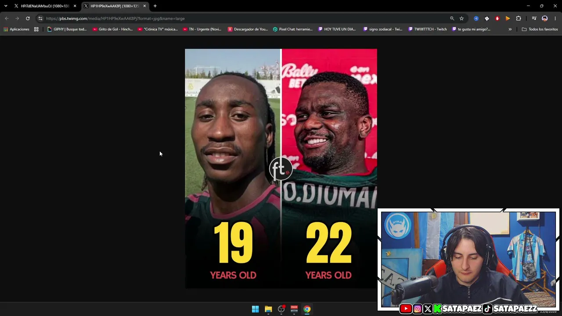The height and width of the screenshot is (316, 562).
Task: Expand the hidden bookmarks chevron
Action: point(510,29)
